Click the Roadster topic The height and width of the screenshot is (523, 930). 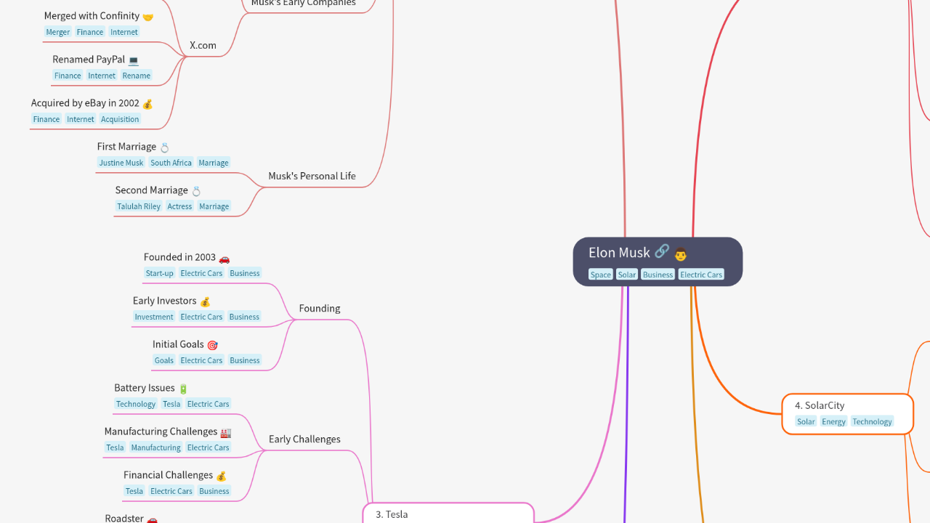coord(124,518)
